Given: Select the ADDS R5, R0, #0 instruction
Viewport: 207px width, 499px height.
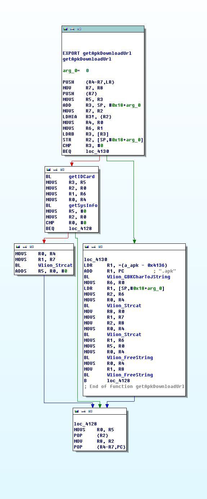Looking at the screenshot, I should pos(41,271).
